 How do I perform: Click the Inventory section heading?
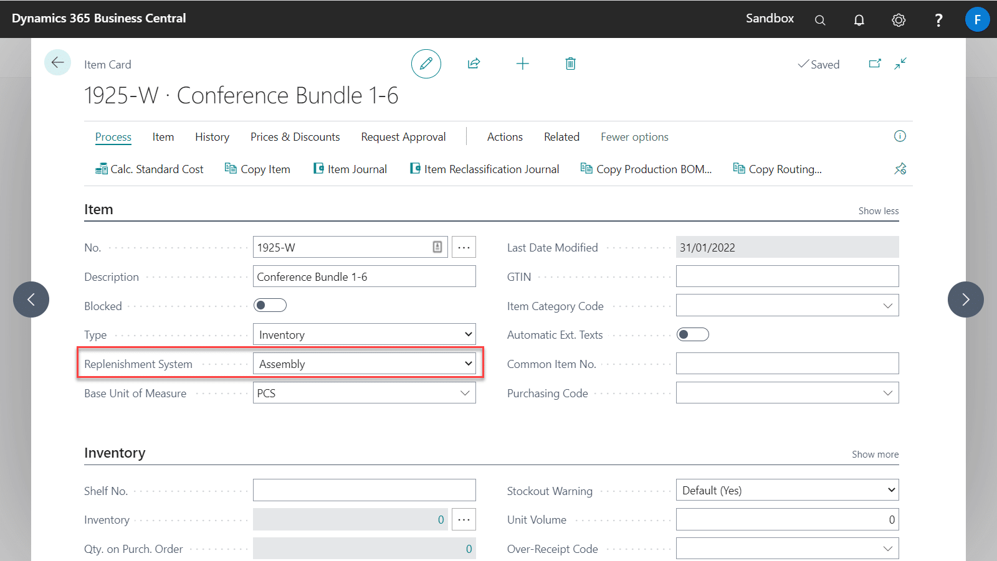pyautogui.click(x=115, y=453)
